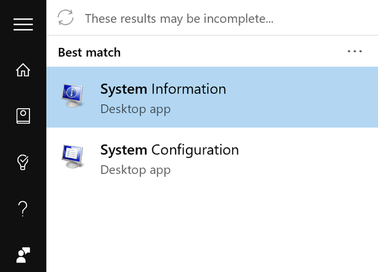Click the word 'Configuration' in second result
The image size is (378, 272).
pos(195,150)
